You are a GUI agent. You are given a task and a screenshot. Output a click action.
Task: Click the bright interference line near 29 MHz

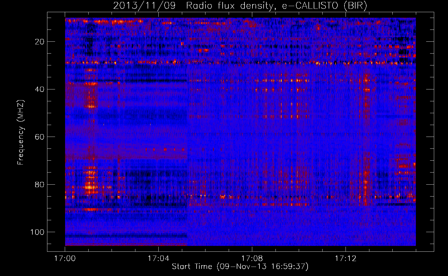[240, 63]
